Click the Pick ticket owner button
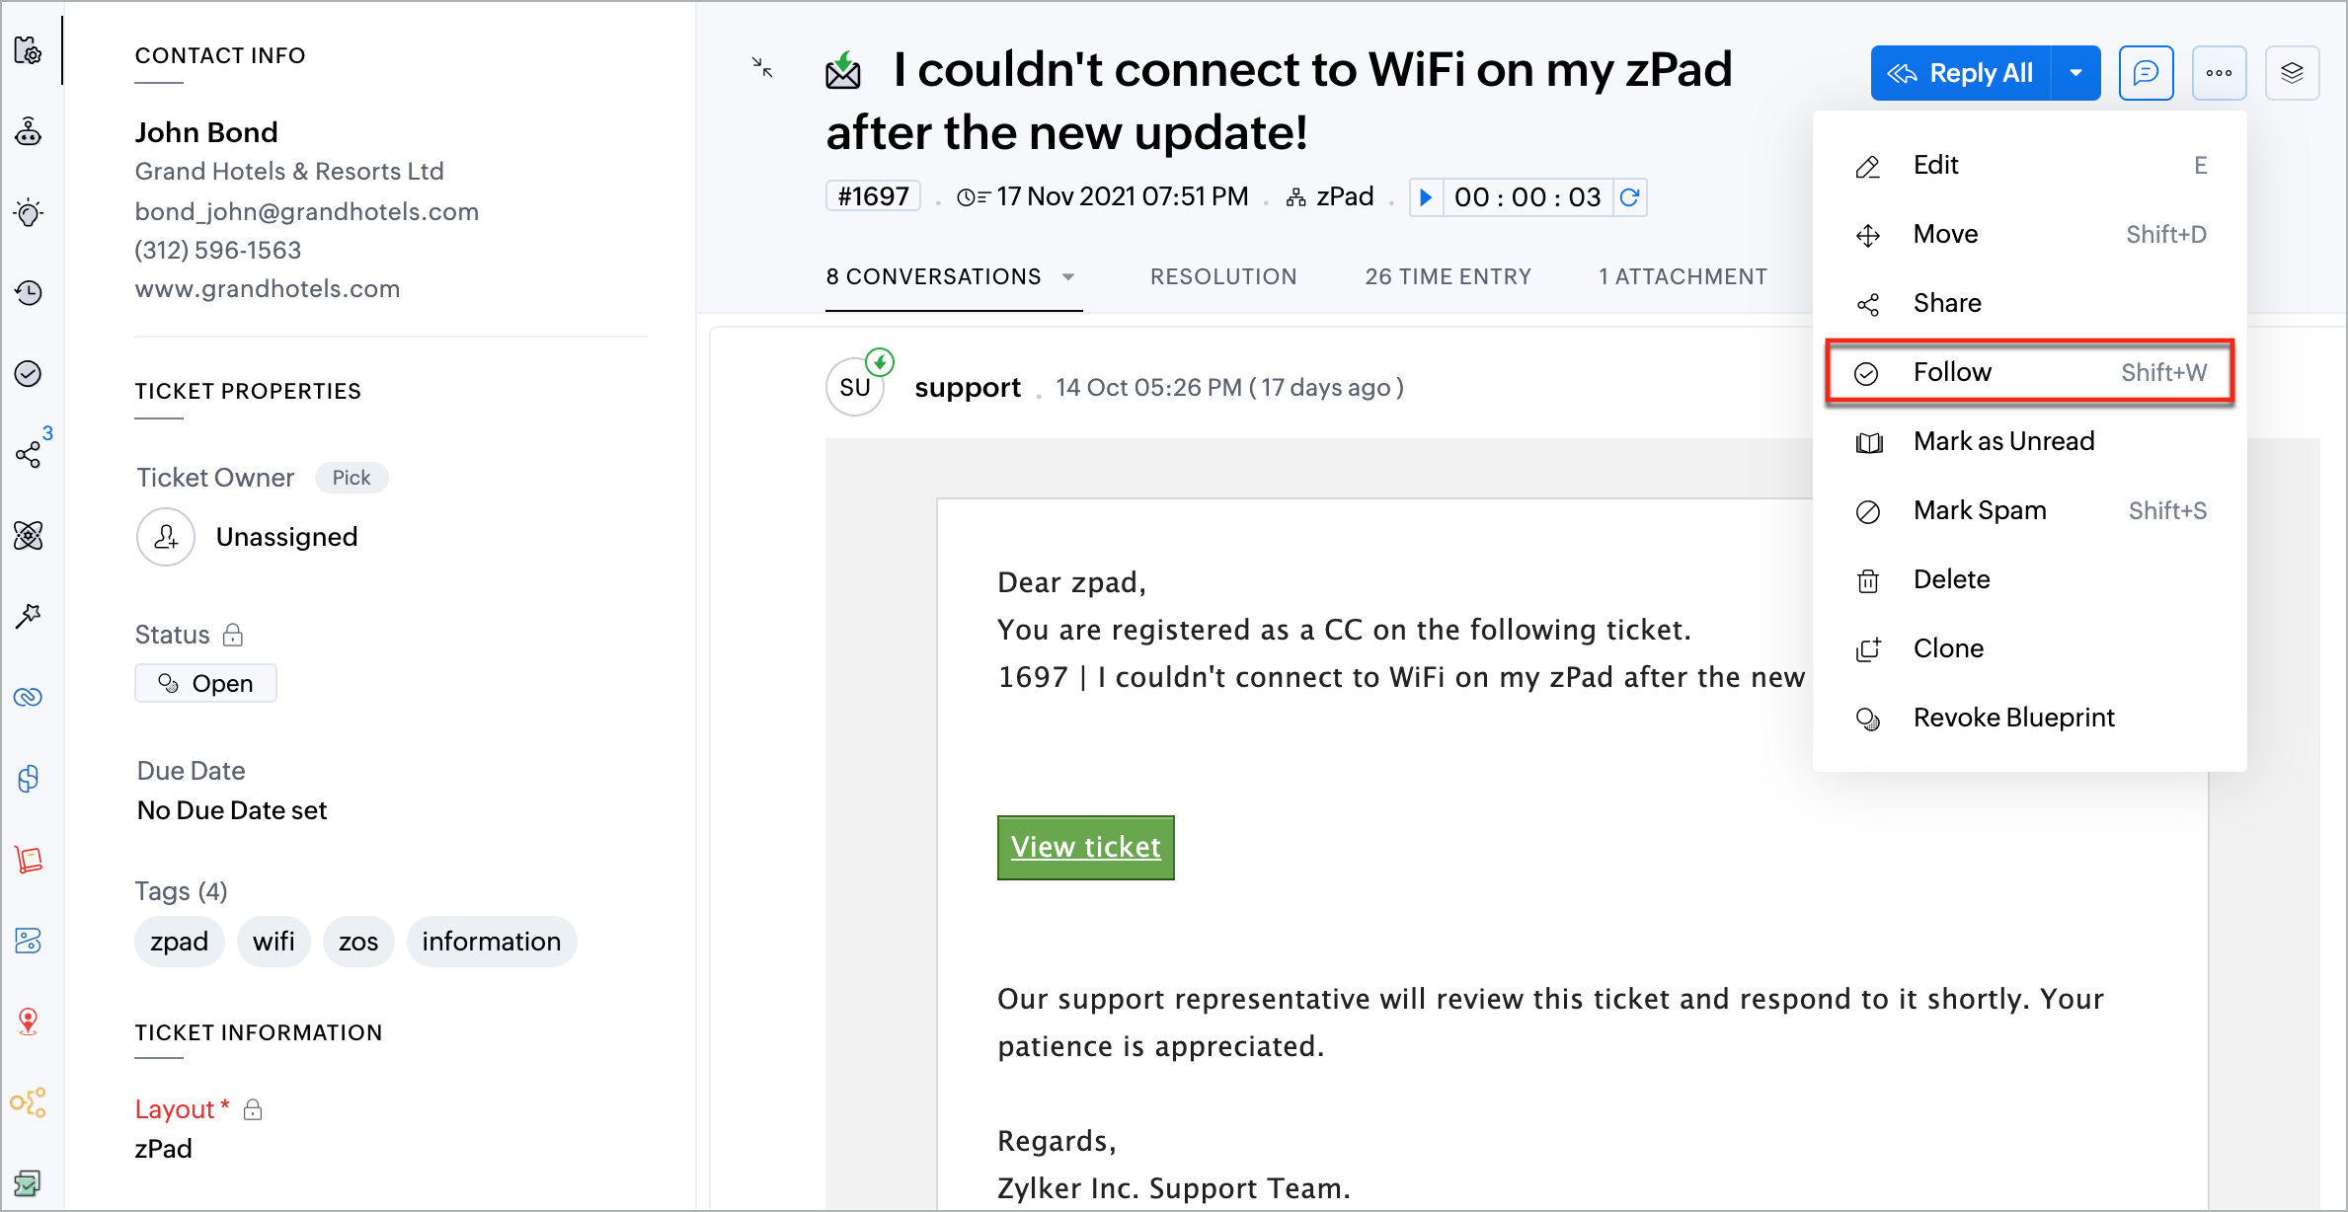The image size is (2348, 1212). point(351,478)
